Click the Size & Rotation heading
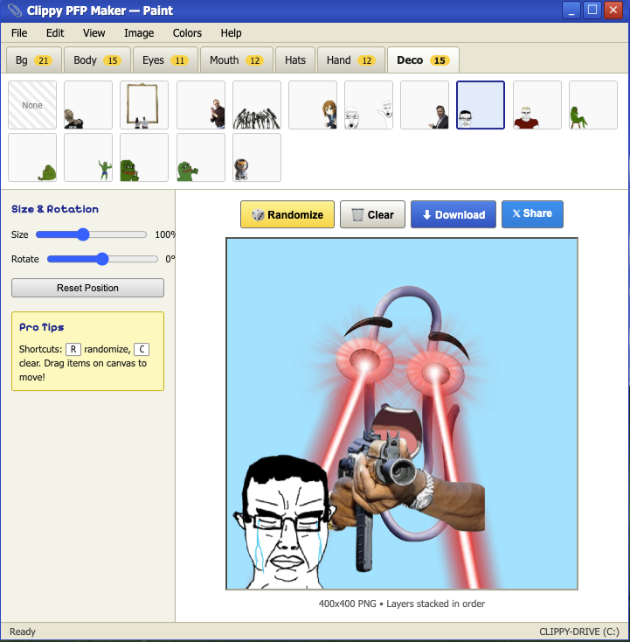 55,209
